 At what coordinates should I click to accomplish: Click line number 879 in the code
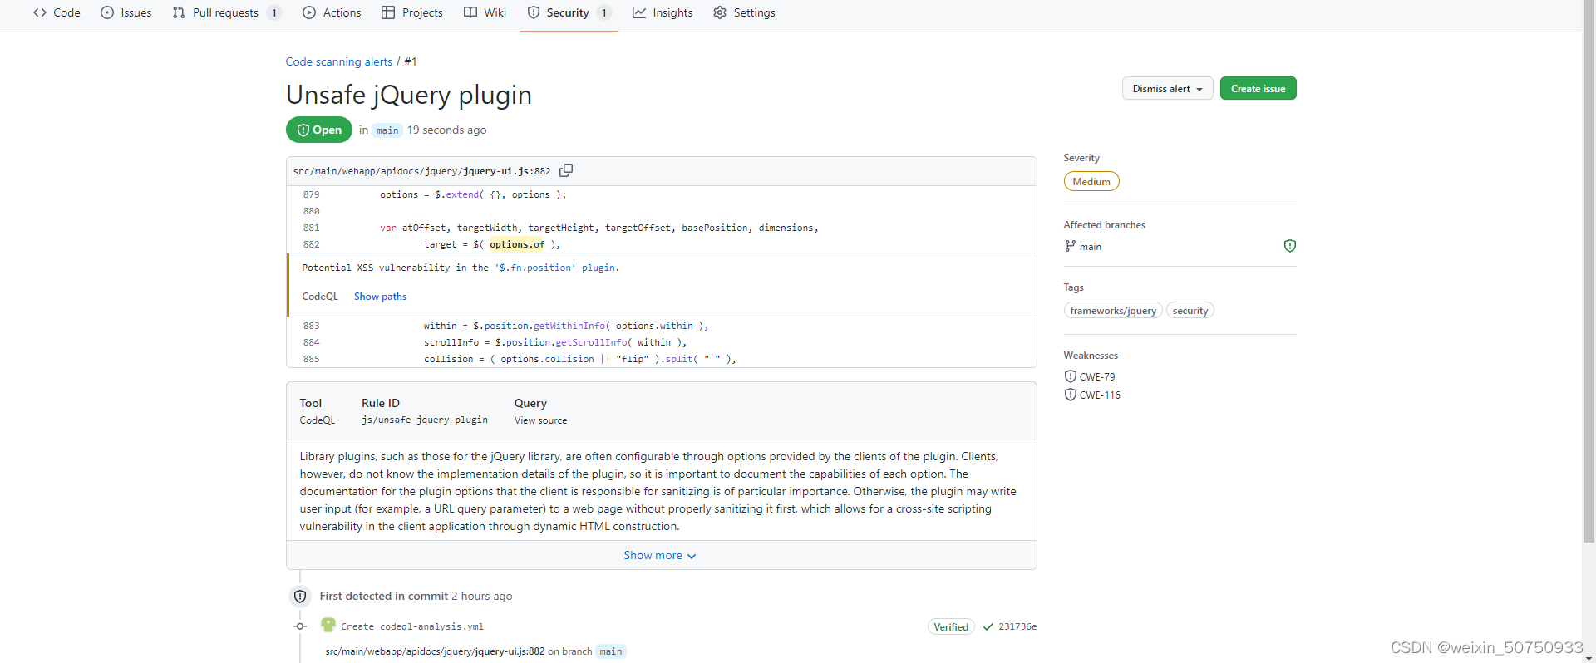311,194
